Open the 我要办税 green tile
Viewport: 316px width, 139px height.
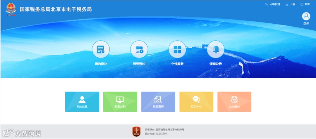click(120, 102)
